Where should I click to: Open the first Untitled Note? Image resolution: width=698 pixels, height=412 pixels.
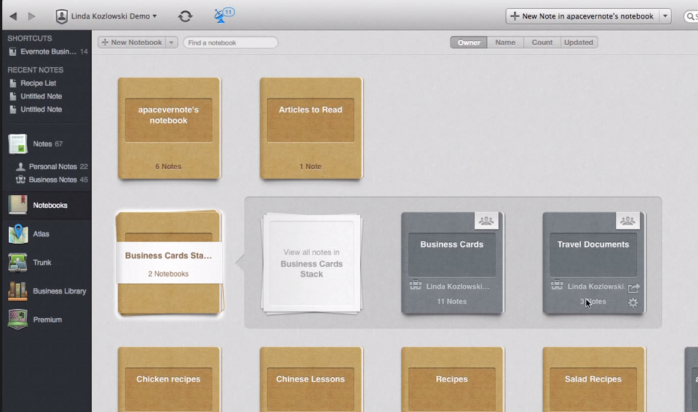pos(41,96)
